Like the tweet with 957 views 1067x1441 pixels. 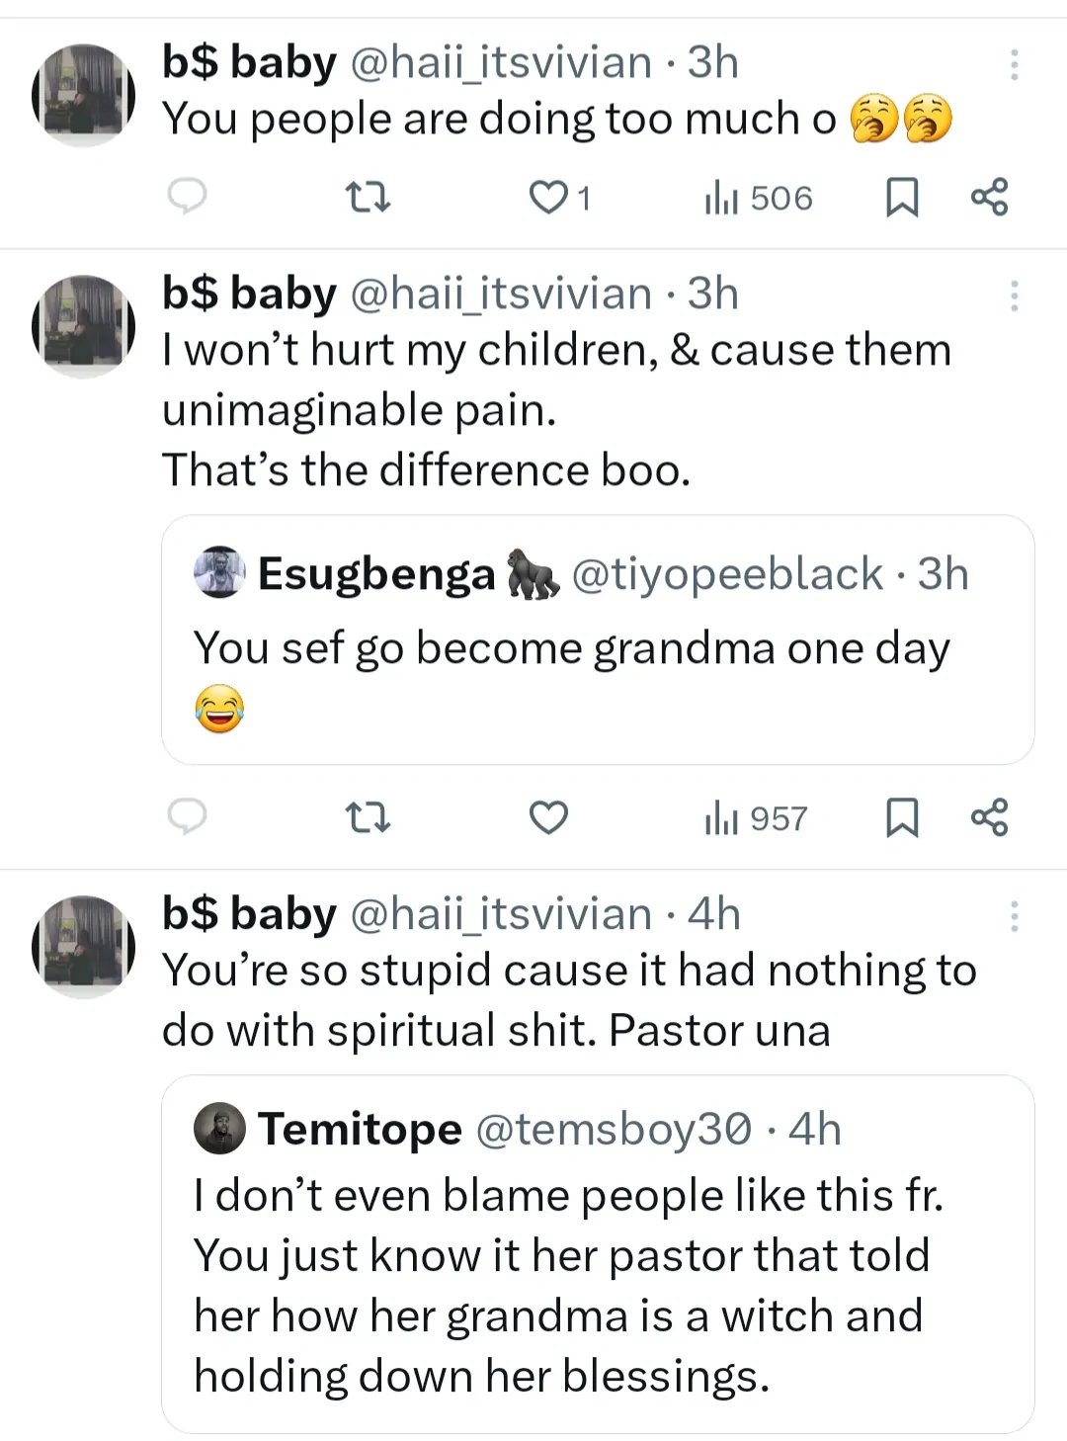point(548,818)
